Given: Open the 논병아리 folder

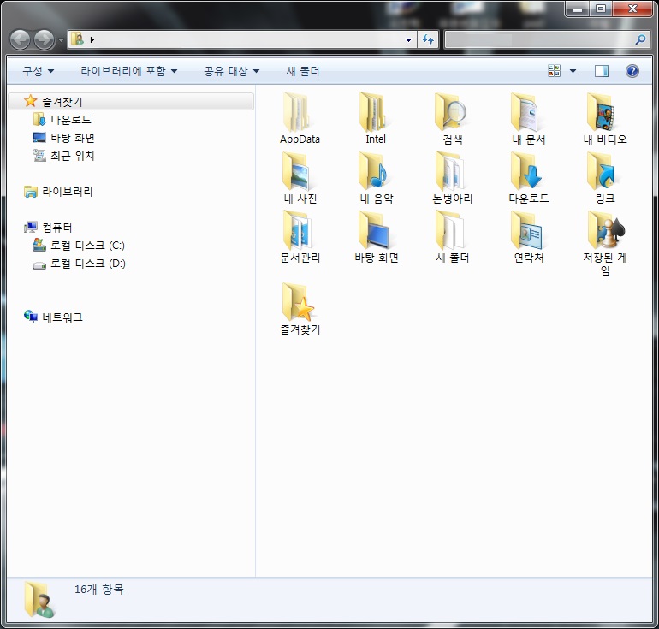Looking at the screenshot, I should [x=452, y=178].
